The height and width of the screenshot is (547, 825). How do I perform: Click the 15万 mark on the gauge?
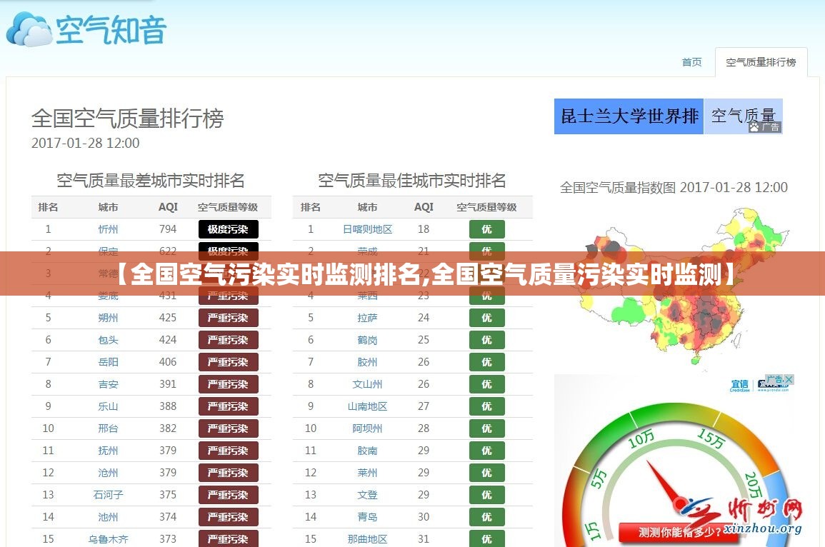tap(711, 438)
